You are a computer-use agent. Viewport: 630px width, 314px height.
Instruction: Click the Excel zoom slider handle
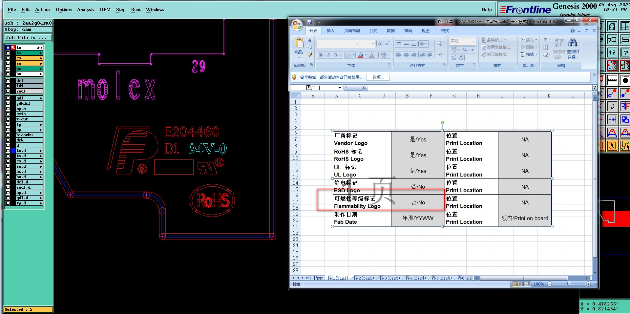(569, 284)
